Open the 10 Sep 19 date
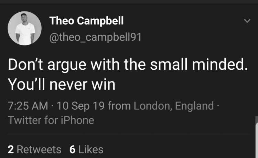Screen dimensions: 258x158 click(x=80, y=106)
